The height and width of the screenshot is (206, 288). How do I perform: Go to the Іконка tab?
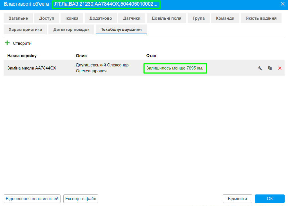[x=72, y=18]
